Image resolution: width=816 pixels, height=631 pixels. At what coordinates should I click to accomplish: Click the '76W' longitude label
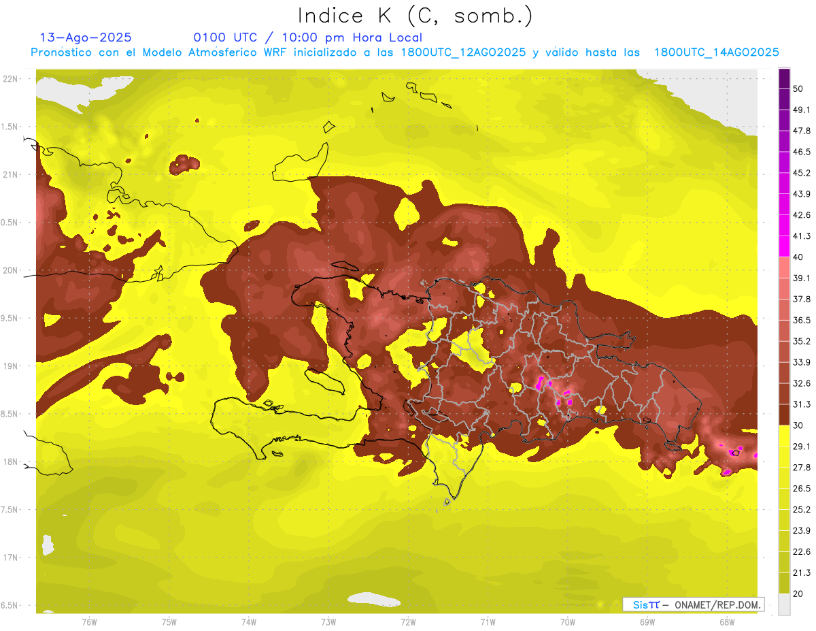coord(88,622)
